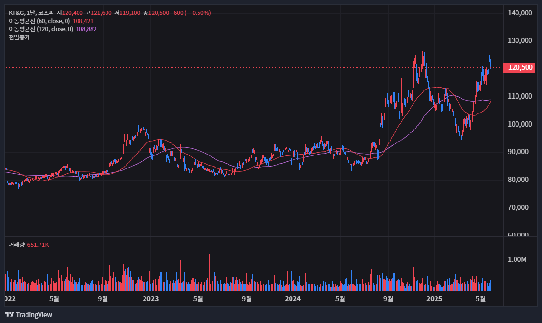Click the 전일종가 legend label

(x=19, y=38)
